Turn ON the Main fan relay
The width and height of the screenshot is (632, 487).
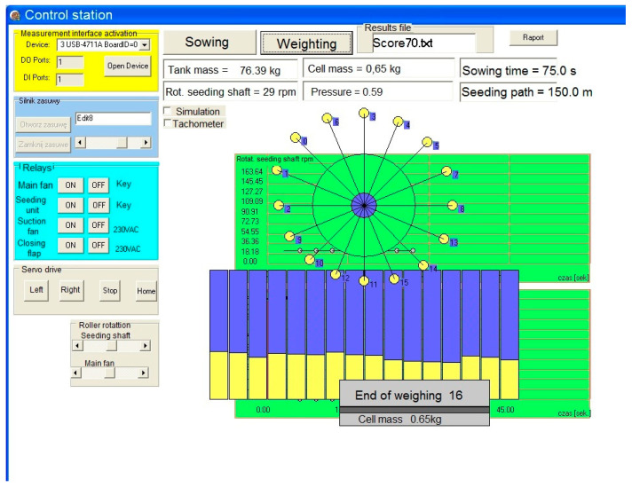68,185
